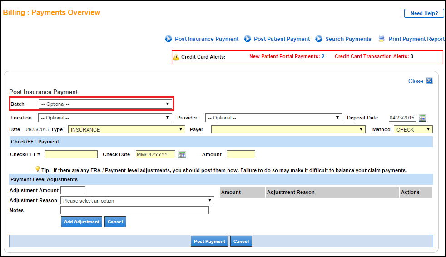Click the Credit Card Alerts warning icon
Viewport: 446px width, 257px height.
click(176, 57)
